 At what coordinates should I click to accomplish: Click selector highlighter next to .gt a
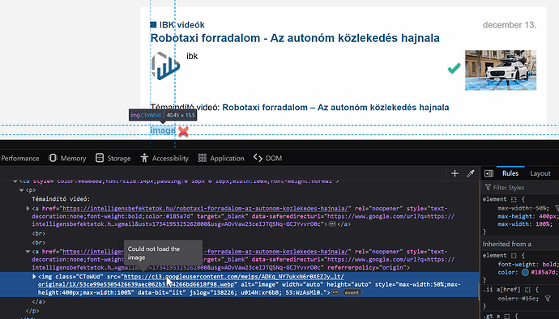pos(508,316)
